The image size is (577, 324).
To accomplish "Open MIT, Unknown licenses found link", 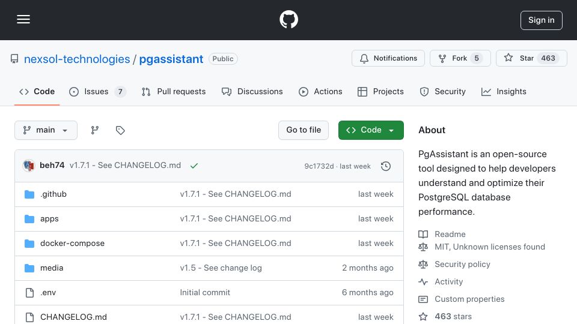I will point(490,247).
